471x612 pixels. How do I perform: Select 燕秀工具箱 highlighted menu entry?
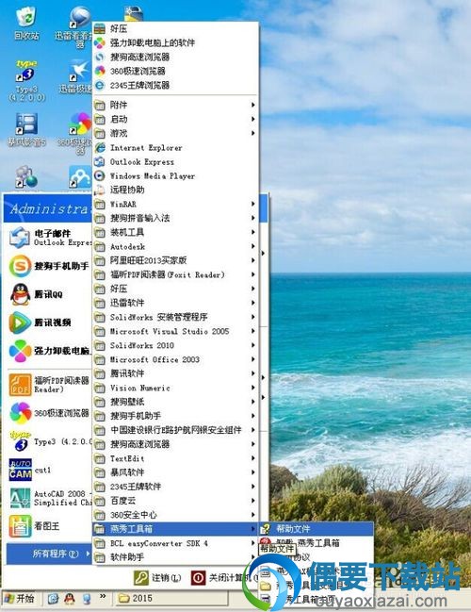point(175,529)
